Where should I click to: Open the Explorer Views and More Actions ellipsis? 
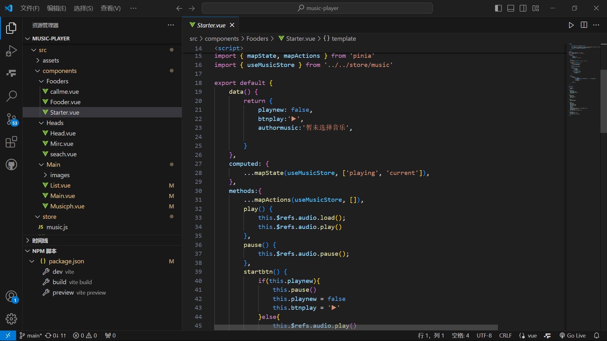(x=171, y=25)
